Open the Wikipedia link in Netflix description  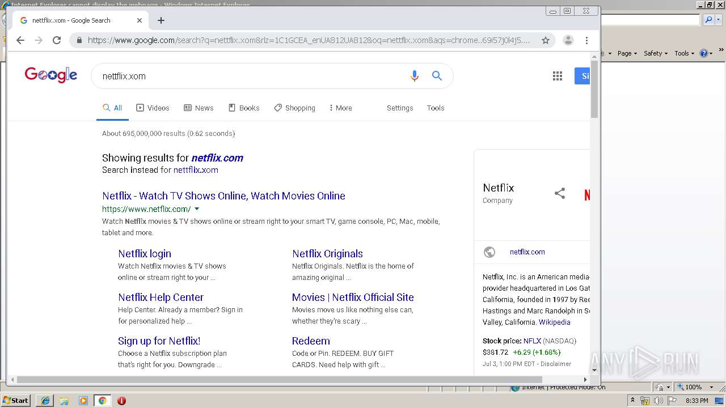tap(555, 322)
